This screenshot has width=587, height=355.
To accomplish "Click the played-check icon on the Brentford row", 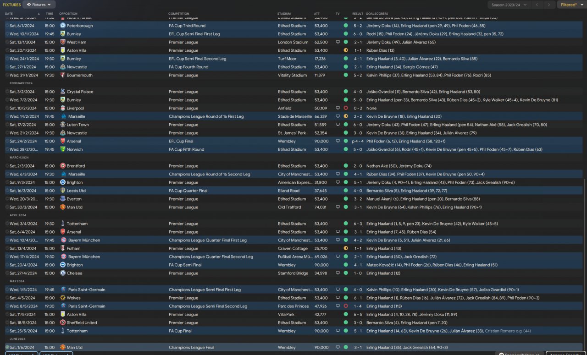I will click(7, 166).
